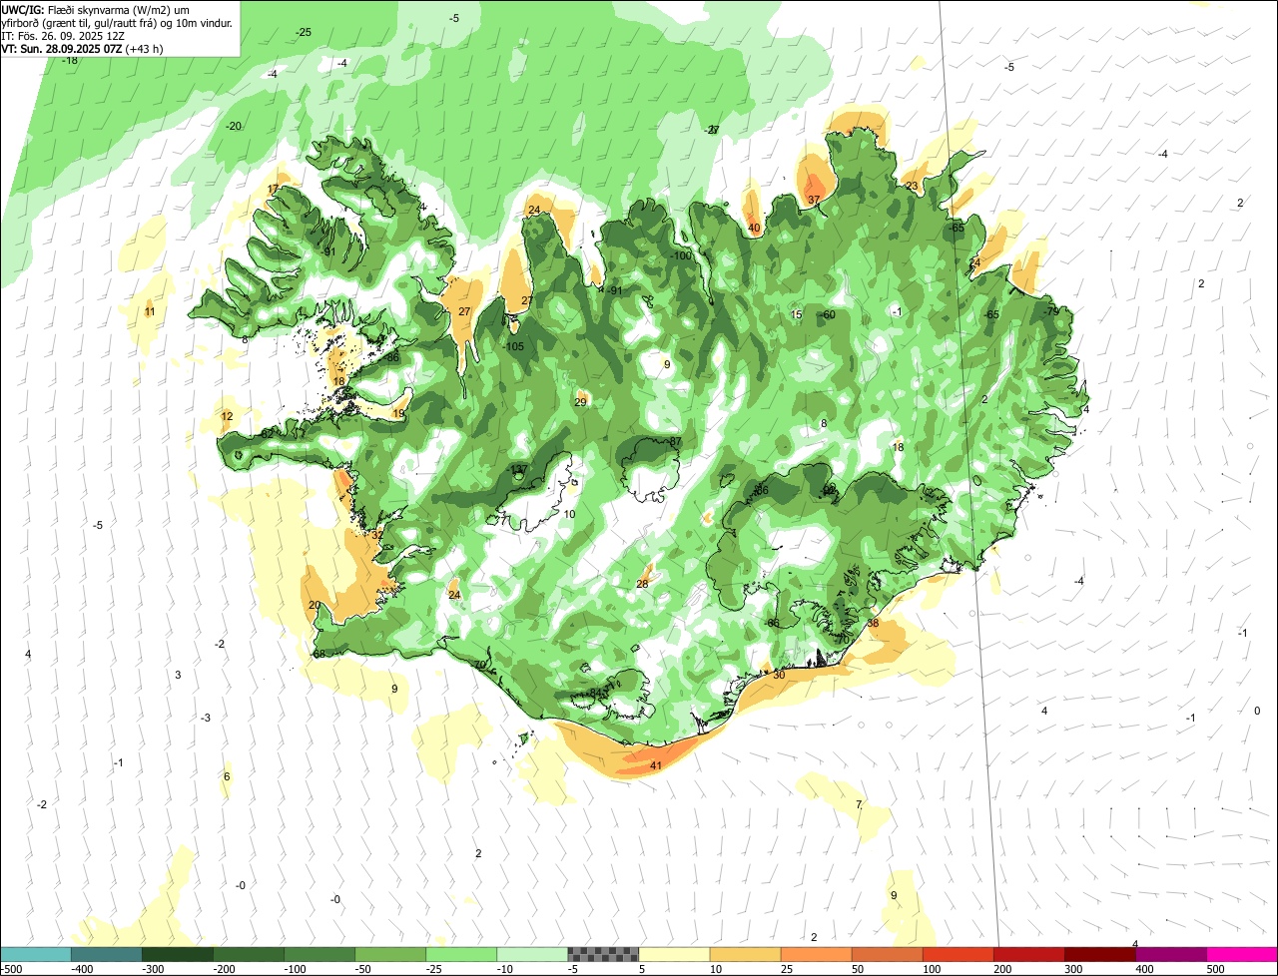
Task: Click the '30' value on the southeast coast
Action: pos(779,675)
